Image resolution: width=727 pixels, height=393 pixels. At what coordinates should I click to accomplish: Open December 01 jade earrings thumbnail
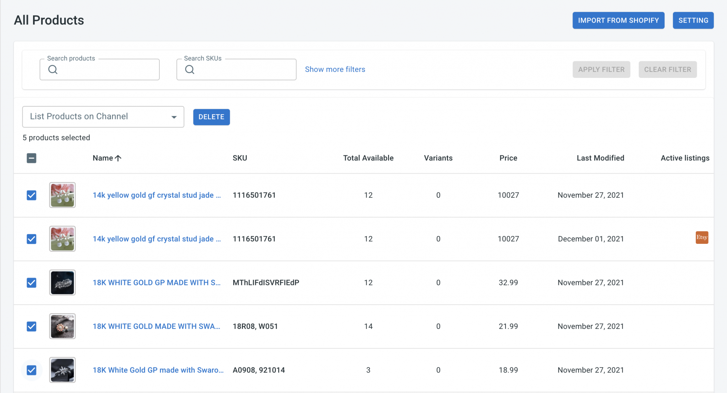click(x=62, y=239)
